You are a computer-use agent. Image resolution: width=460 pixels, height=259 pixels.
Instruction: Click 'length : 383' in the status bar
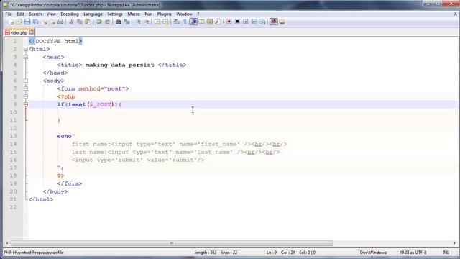coord(206,253)
